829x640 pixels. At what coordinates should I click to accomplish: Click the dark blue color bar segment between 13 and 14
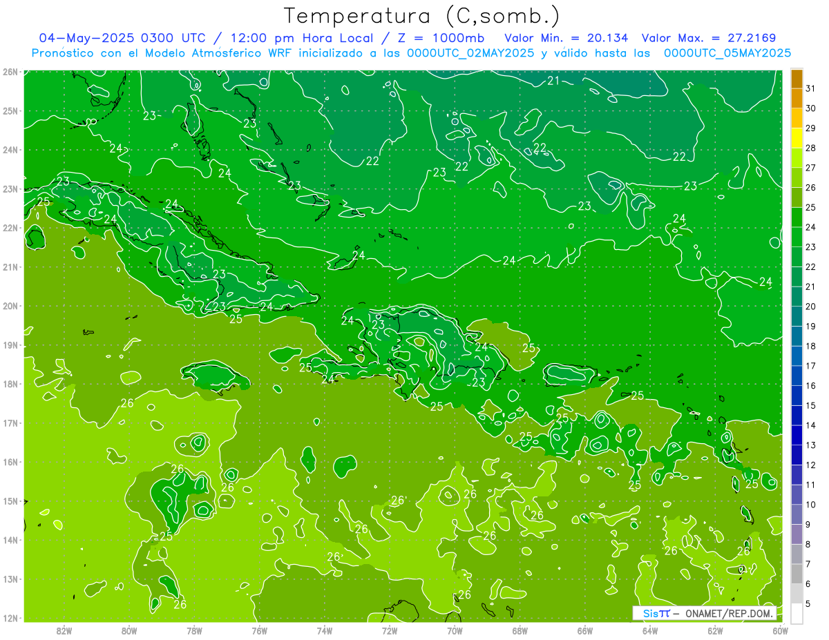coord(797,436)
